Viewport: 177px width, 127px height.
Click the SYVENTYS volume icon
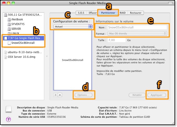9,24
